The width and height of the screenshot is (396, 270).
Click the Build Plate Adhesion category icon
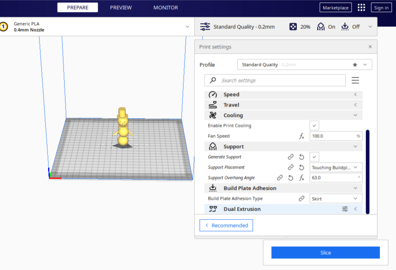212,188
